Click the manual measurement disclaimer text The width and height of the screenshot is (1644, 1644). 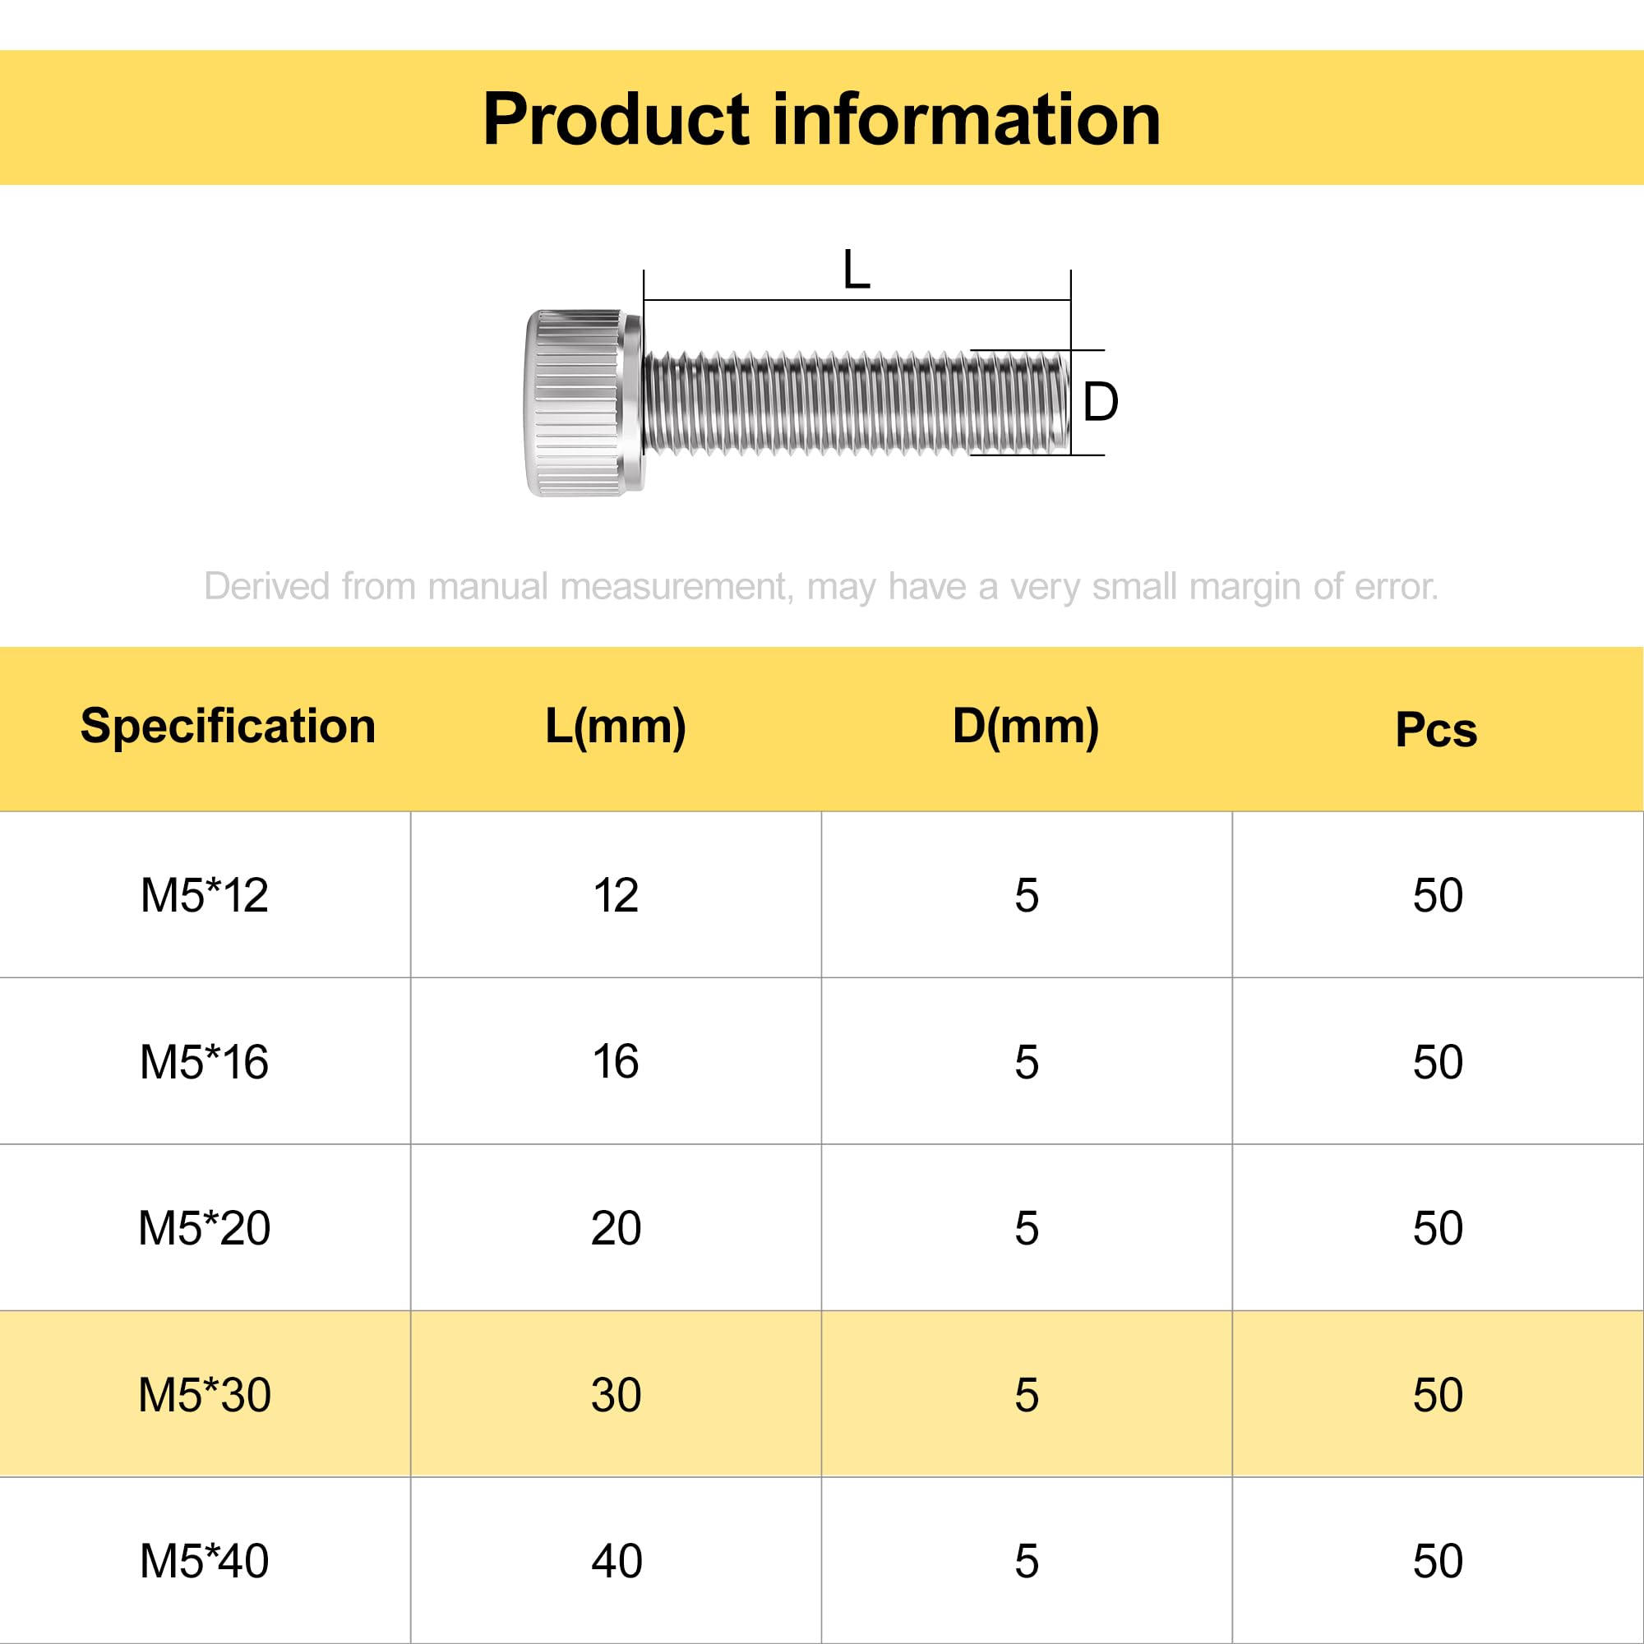click(821, 587)
